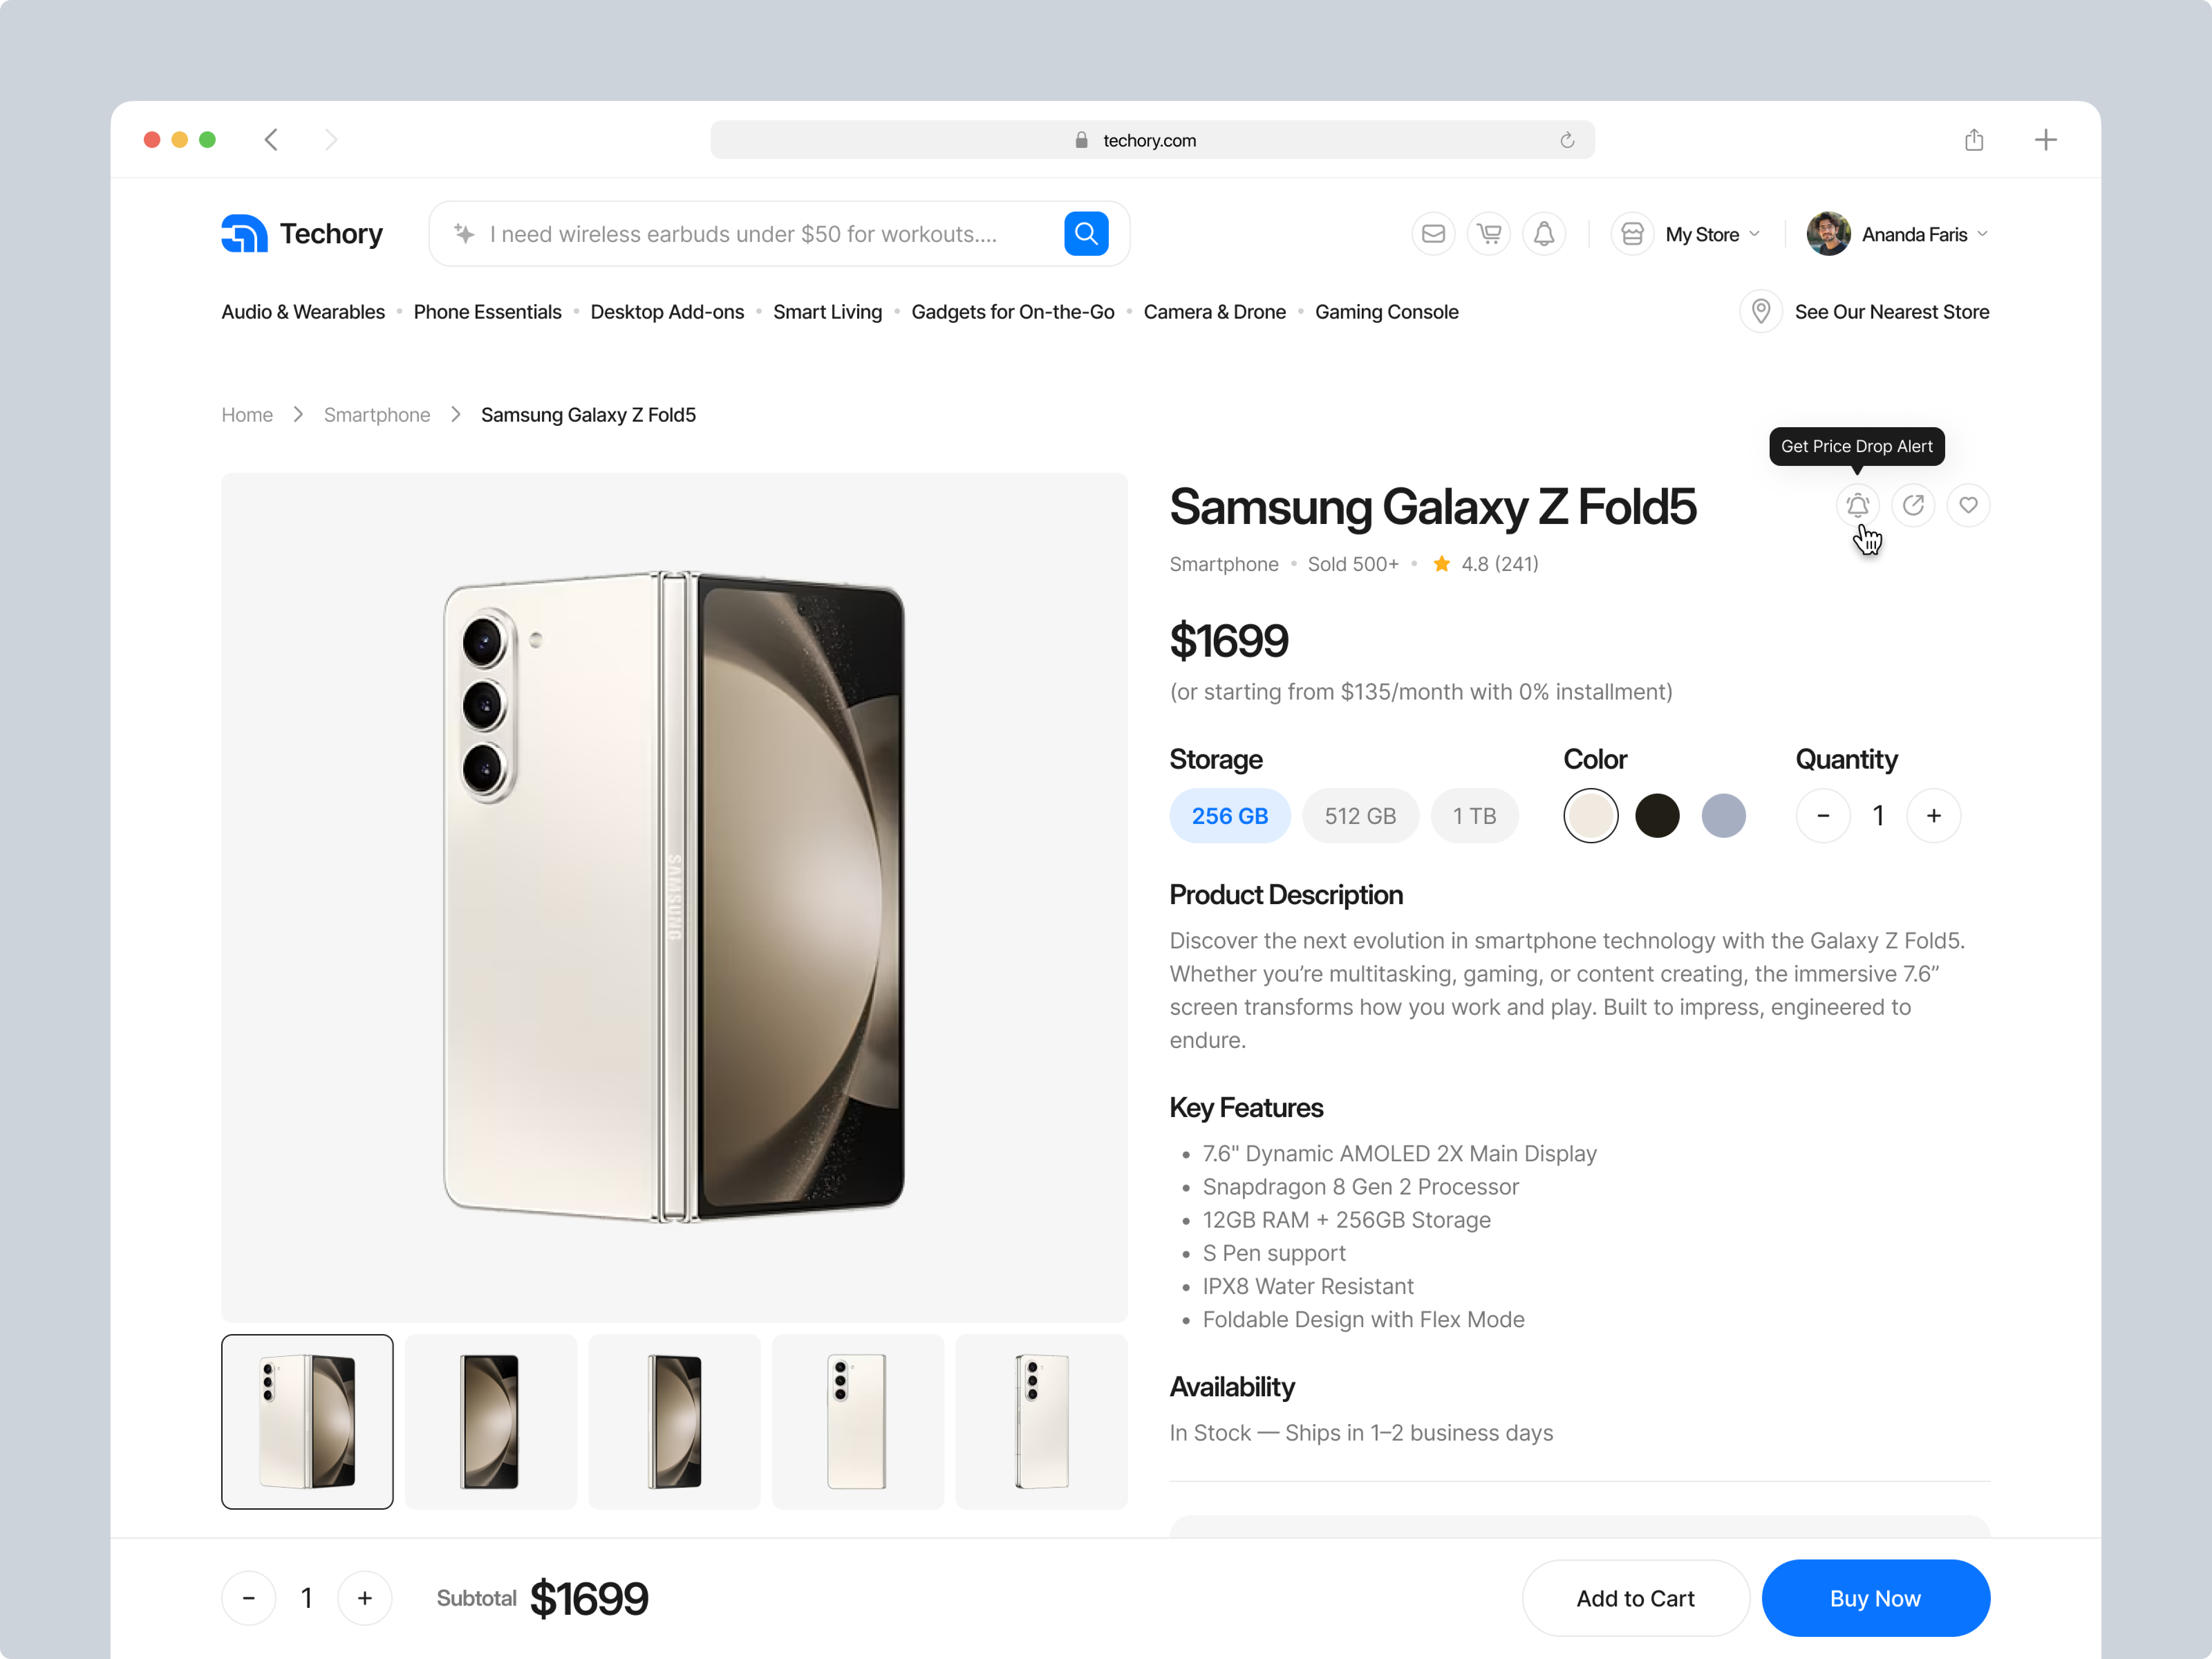This screenshot has height=1659, width=2212.
Task: Pick the dark brown color swatch
Action: tap(1657, 815)
